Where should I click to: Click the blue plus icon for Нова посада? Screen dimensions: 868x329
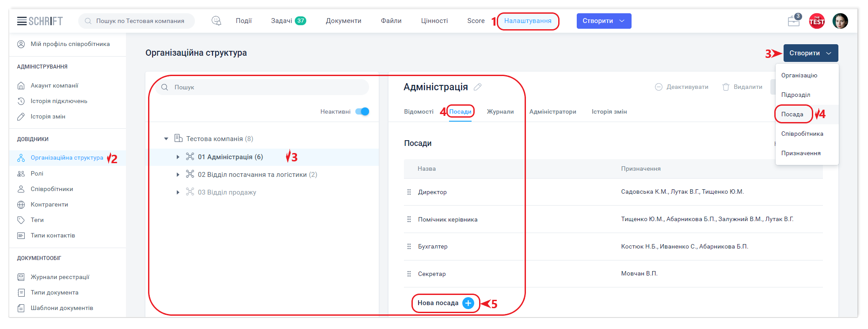(x=468, y=303)
